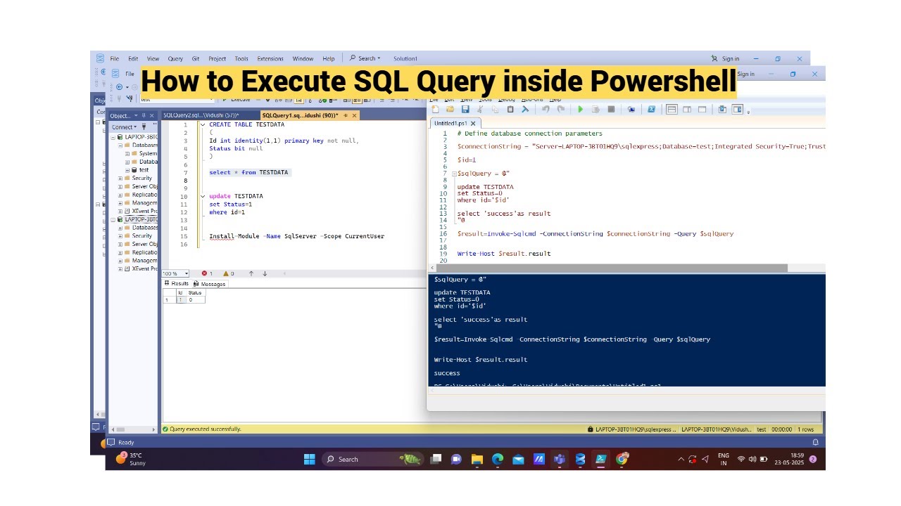Viewport: 901px width, 506px height.
Task: Open Google Chrome from taskbar
Action: [622, 460]
